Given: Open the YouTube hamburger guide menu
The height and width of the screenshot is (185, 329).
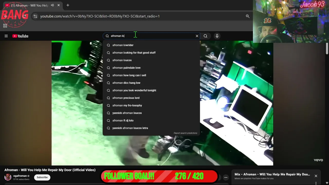Looking at the screenshot, I should (x=6, y=36).
